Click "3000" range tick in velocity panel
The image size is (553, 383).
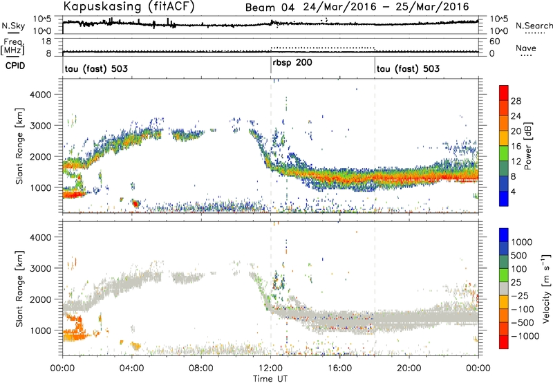(x=41, y=268)
